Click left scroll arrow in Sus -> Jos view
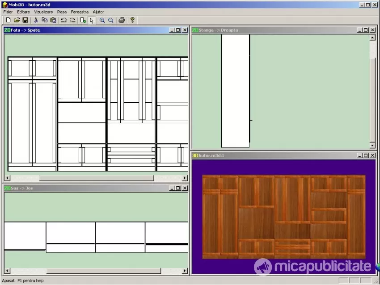 coord(7,270)
